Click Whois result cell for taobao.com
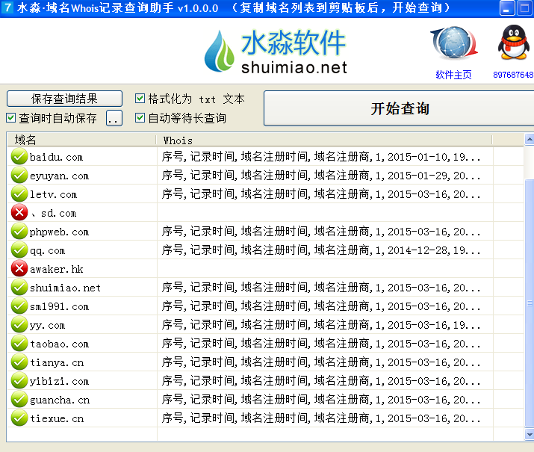Screen dimensions: 534x452 coord(325,344)
